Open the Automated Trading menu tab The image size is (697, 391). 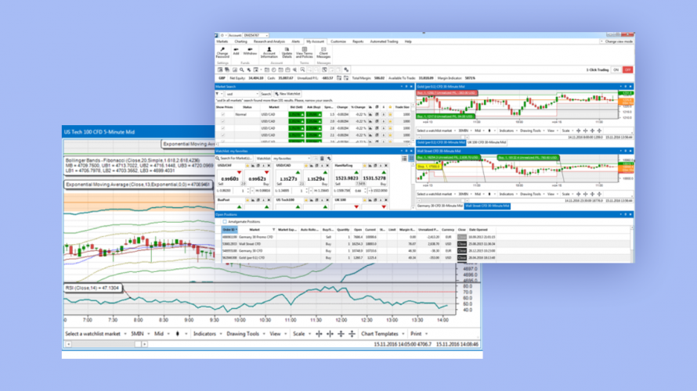click(384, 41)
